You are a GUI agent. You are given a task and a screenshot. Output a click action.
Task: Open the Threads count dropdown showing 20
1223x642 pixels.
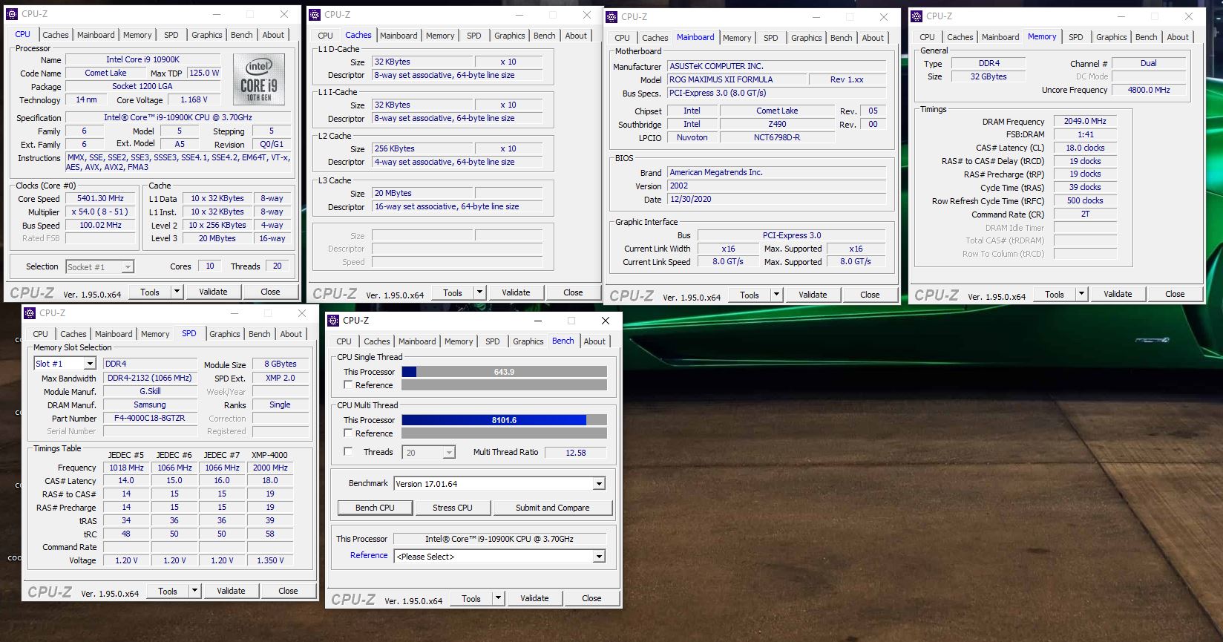(428, 453)
